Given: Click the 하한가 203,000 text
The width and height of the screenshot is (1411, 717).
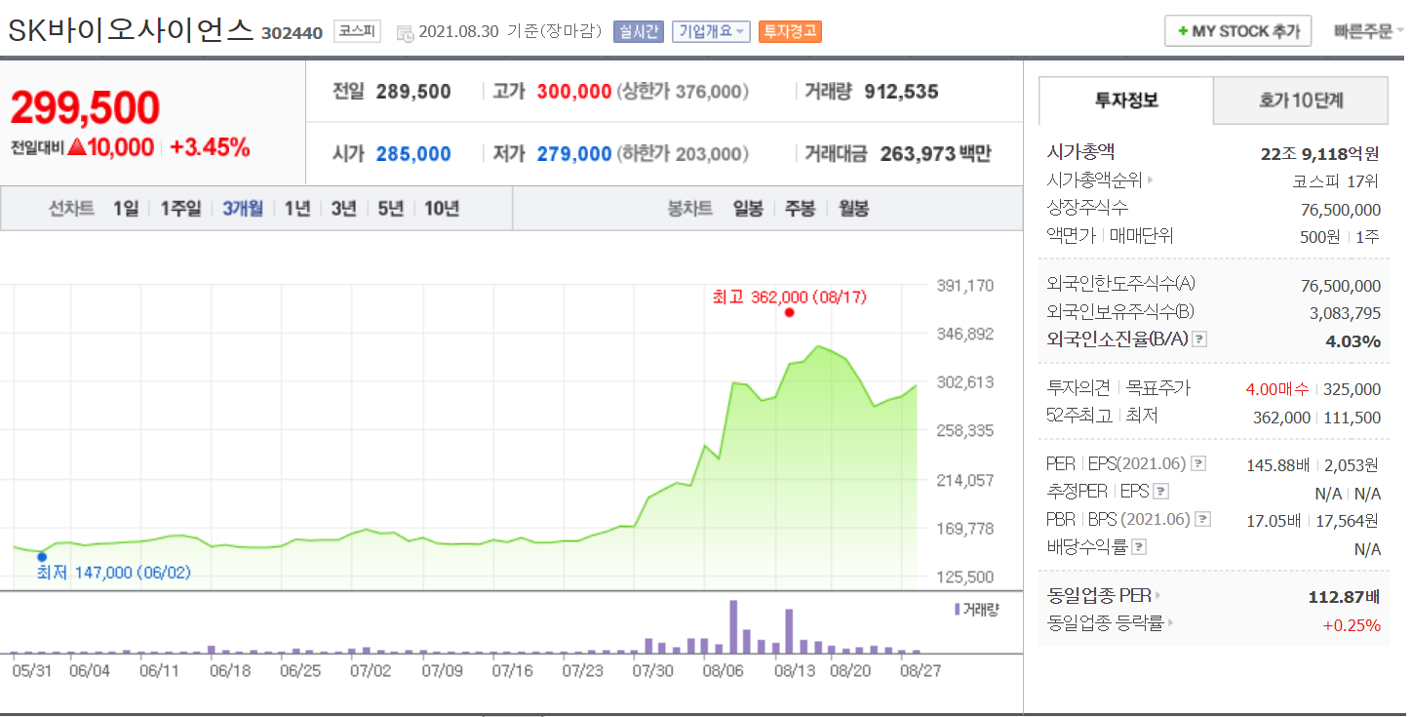Looking at the screenshot, I should pos(684,154).
